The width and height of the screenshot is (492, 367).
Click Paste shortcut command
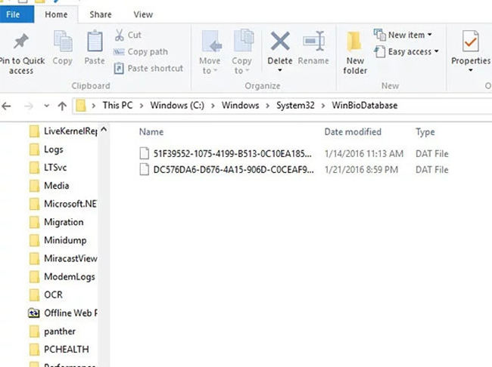pyautogui.click(x=148, y=68)
